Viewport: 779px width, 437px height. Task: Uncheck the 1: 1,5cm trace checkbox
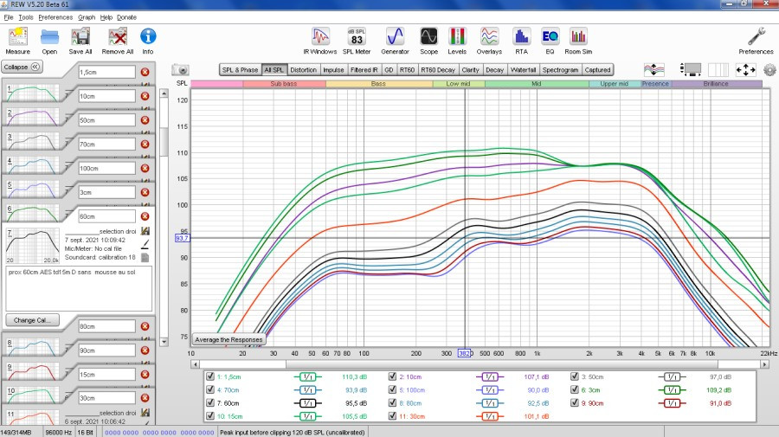211,377
